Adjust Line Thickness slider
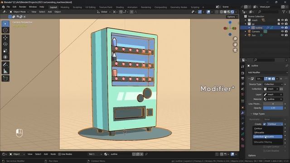Screen dimensions: 290x163 point(273,104)
